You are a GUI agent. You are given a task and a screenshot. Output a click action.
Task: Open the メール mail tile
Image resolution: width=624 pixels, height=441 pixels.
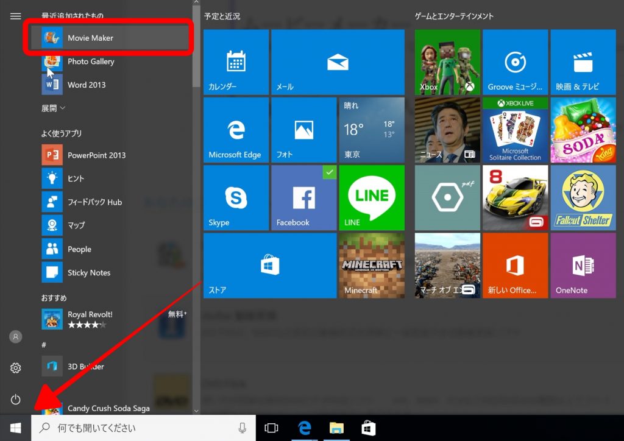point(338,62)
